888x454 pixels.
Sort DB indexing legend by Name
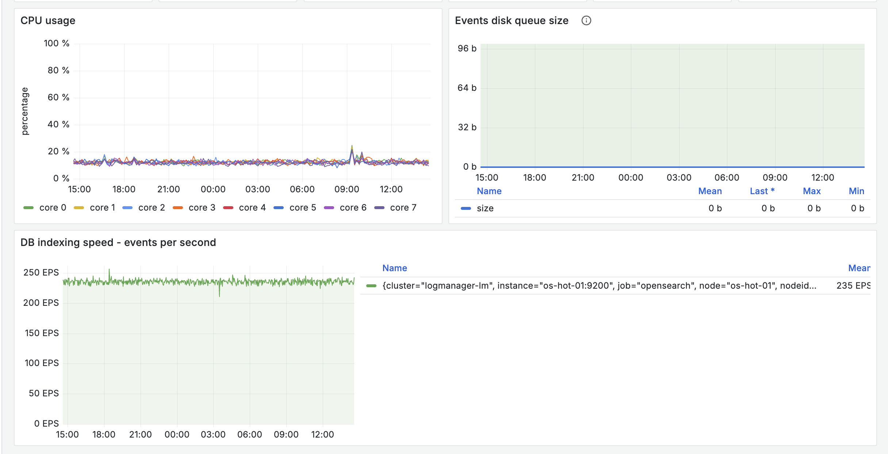[394, 268]
